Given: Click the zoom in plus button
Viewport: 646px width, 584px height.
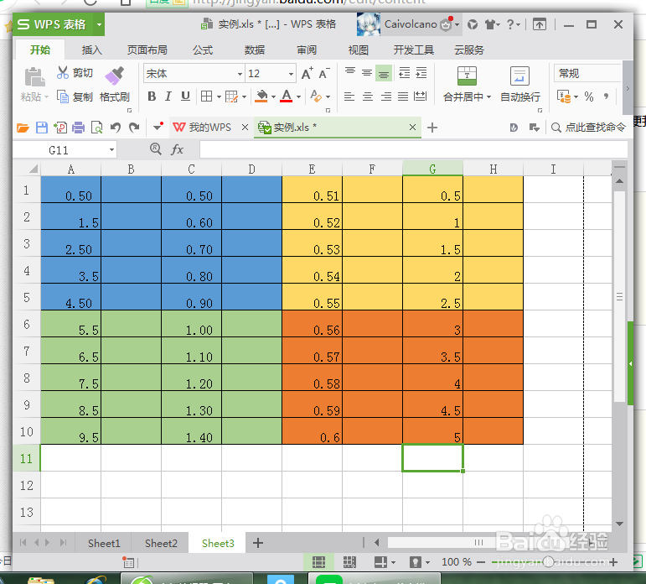Looking at the screenshot, I should pyautogui.click(x=613, y=561).
